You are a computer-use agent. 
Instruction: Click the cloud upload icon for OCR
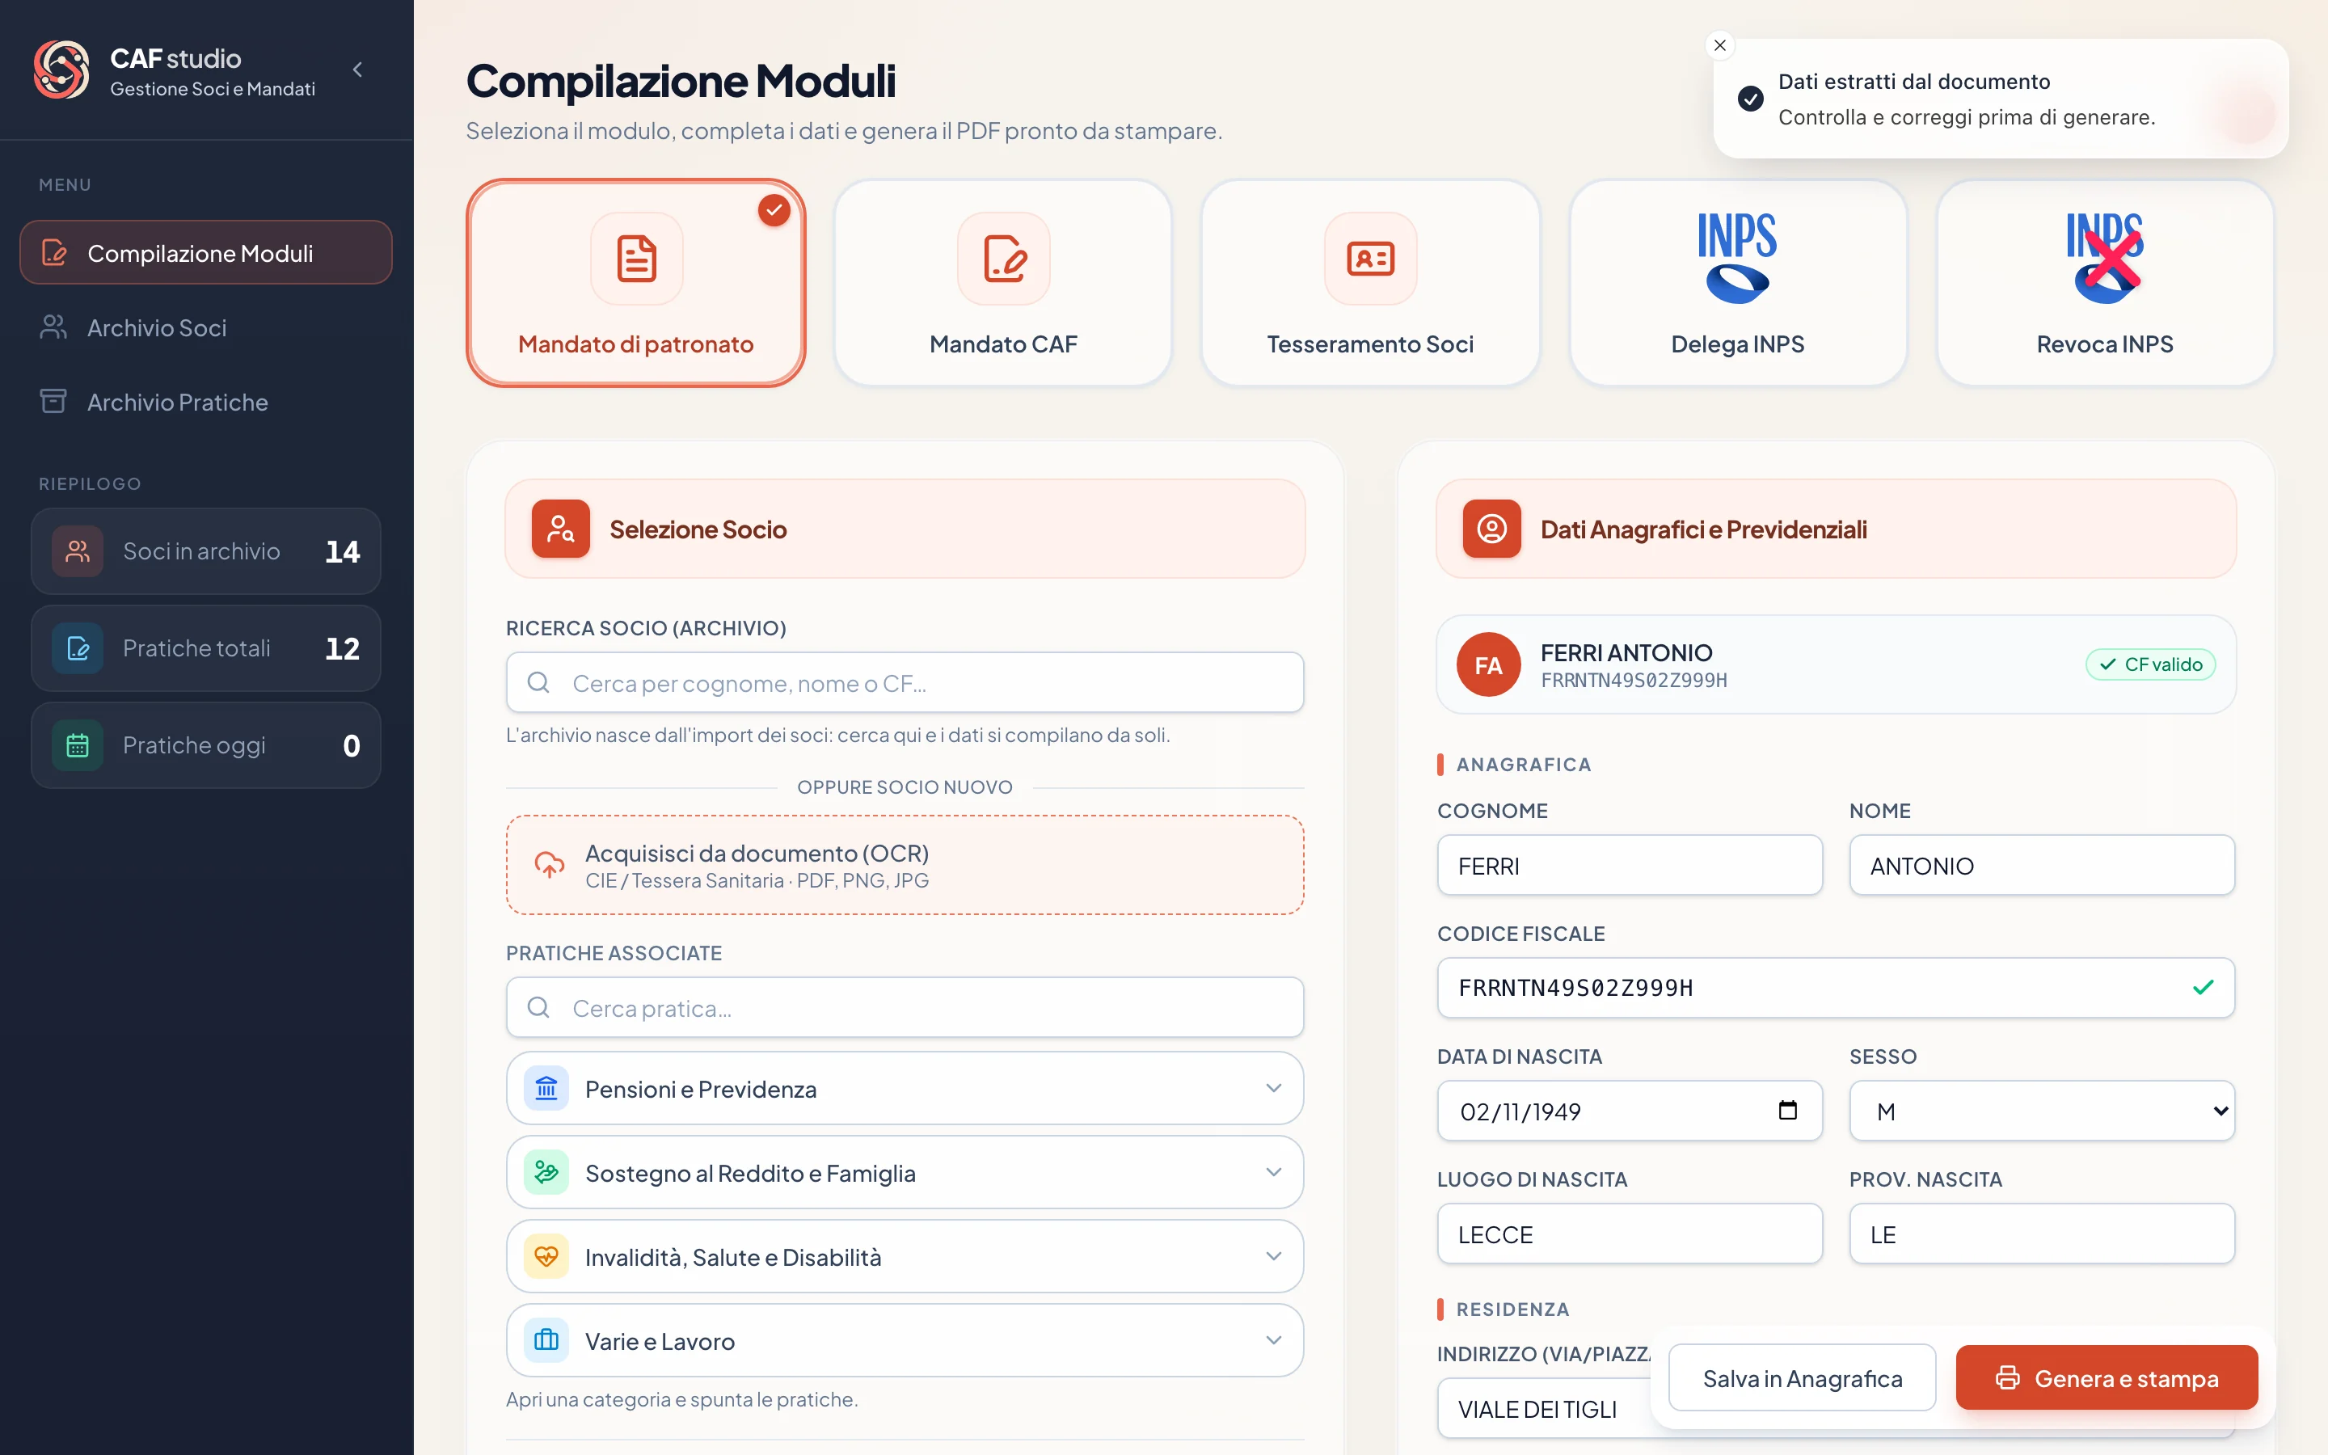coord(550,864)
